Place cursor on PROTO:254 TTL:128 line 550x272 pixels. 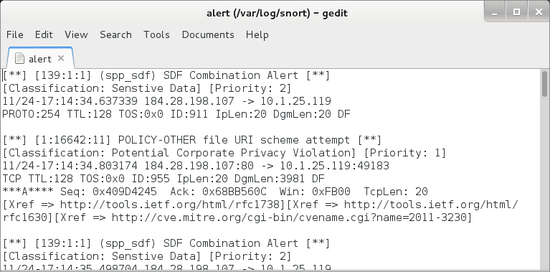click(x=176, y=114)
